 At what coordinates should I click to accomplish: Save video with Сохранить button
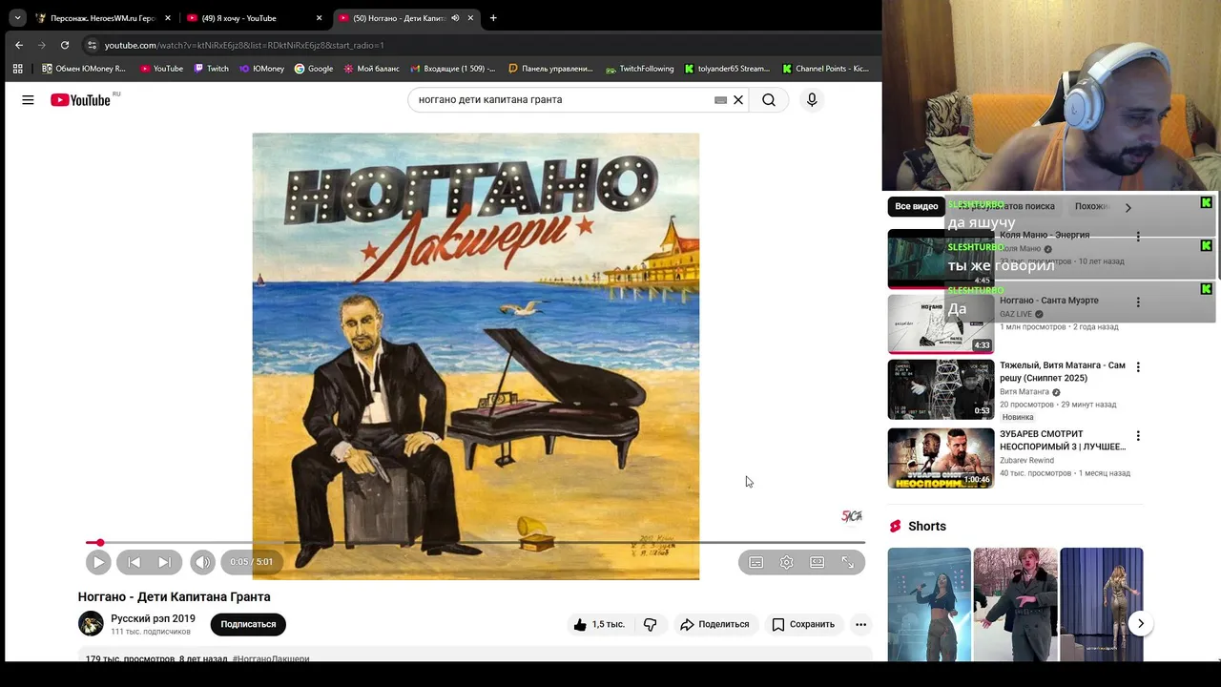[803, 624]
